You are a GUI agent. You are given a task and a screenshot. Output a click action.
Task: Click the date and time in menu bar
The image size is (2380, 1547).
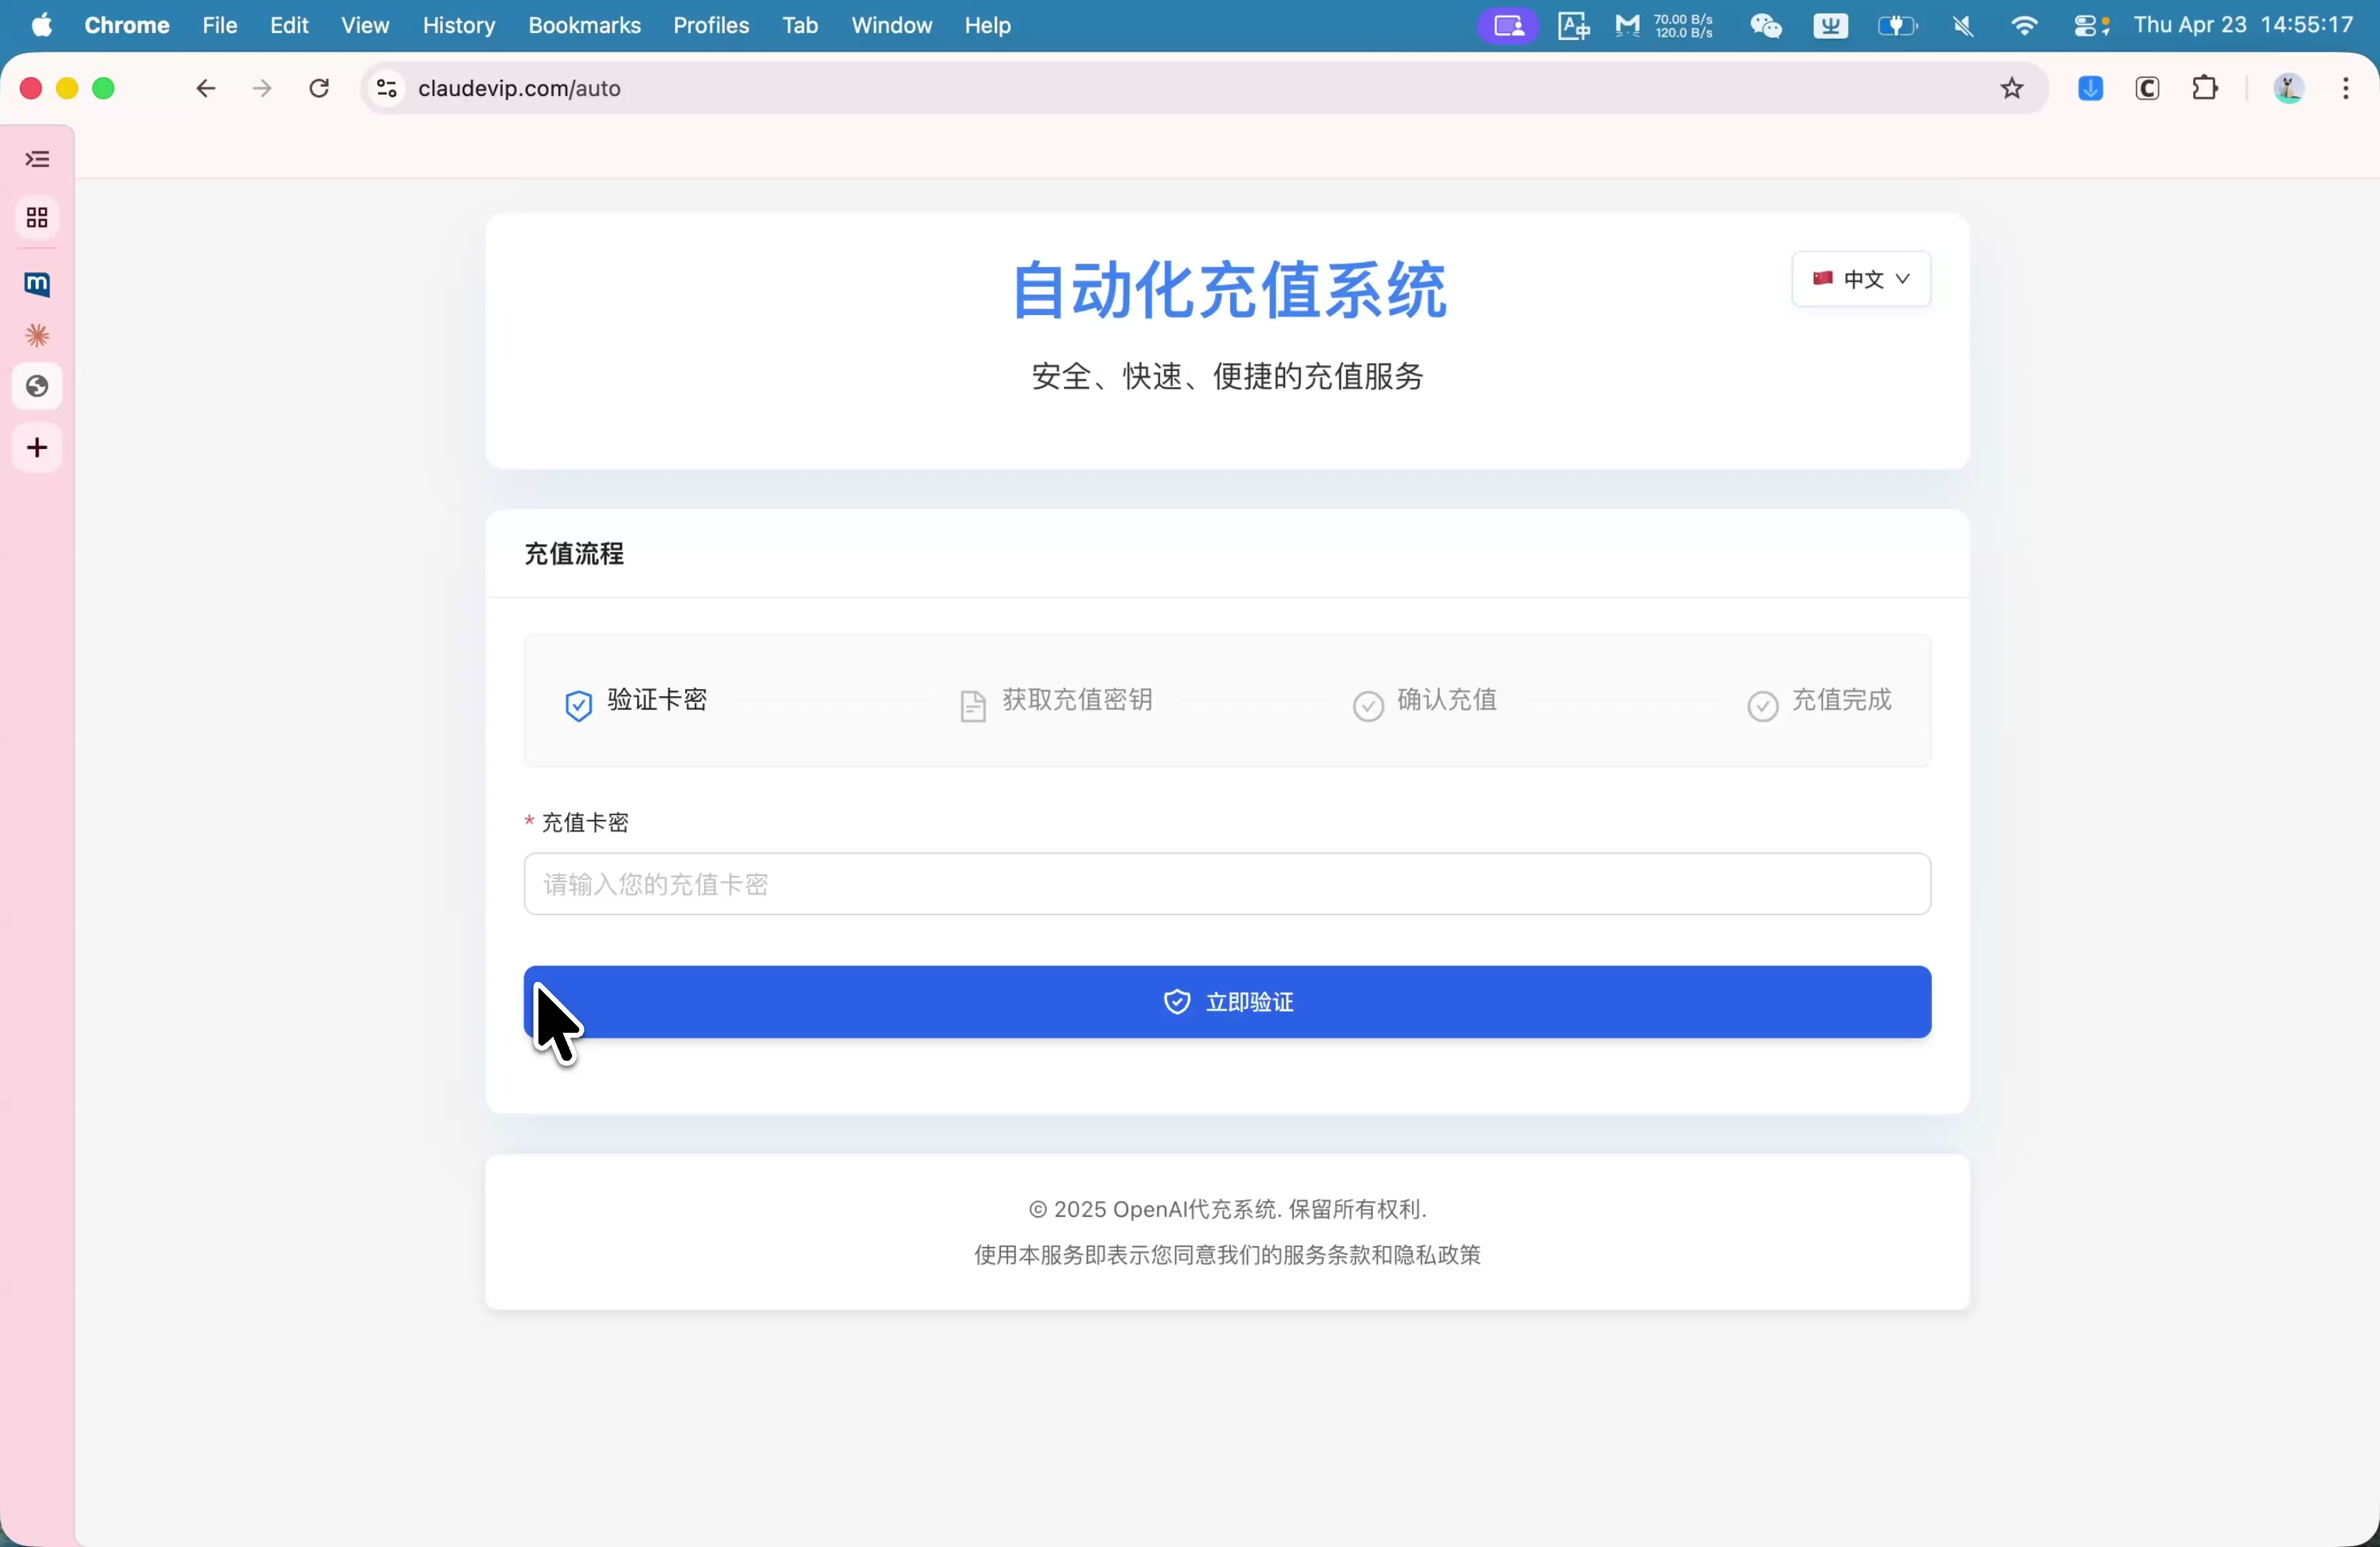[x=2243, y=25]
